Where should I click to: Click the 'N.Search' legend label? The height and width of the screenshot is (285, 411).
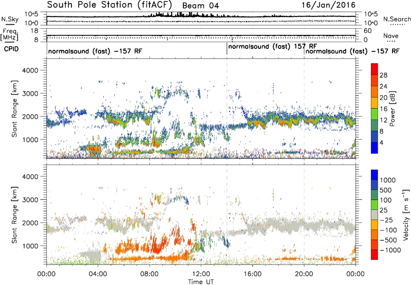tap(397, 19)
